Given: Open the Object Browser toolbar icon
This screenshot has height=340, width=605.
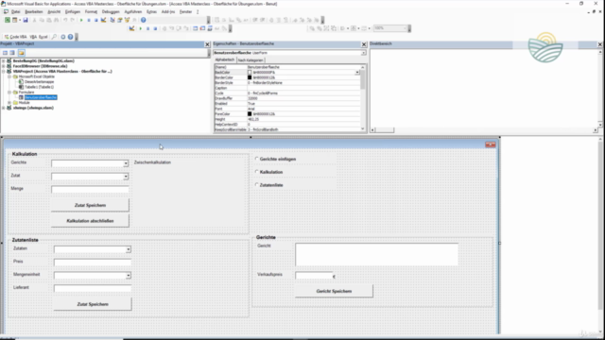Looking at the screenshot, I should pyautogui.click(x=127, y=20).
